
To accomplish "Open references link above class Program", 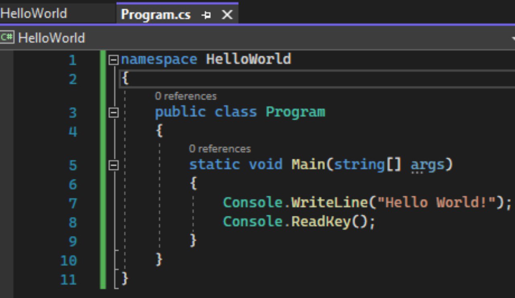I will [x=185, y=96].
